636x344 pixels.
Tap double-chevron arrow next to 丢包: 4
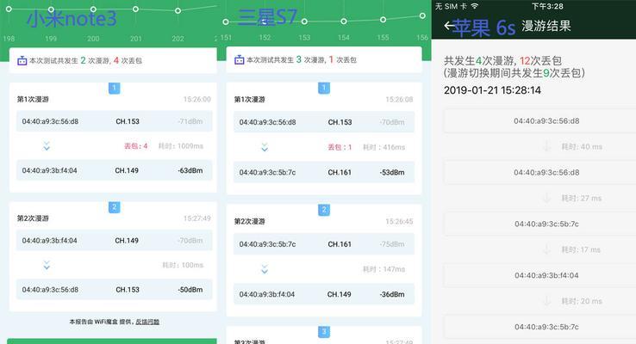click(47, 146)
